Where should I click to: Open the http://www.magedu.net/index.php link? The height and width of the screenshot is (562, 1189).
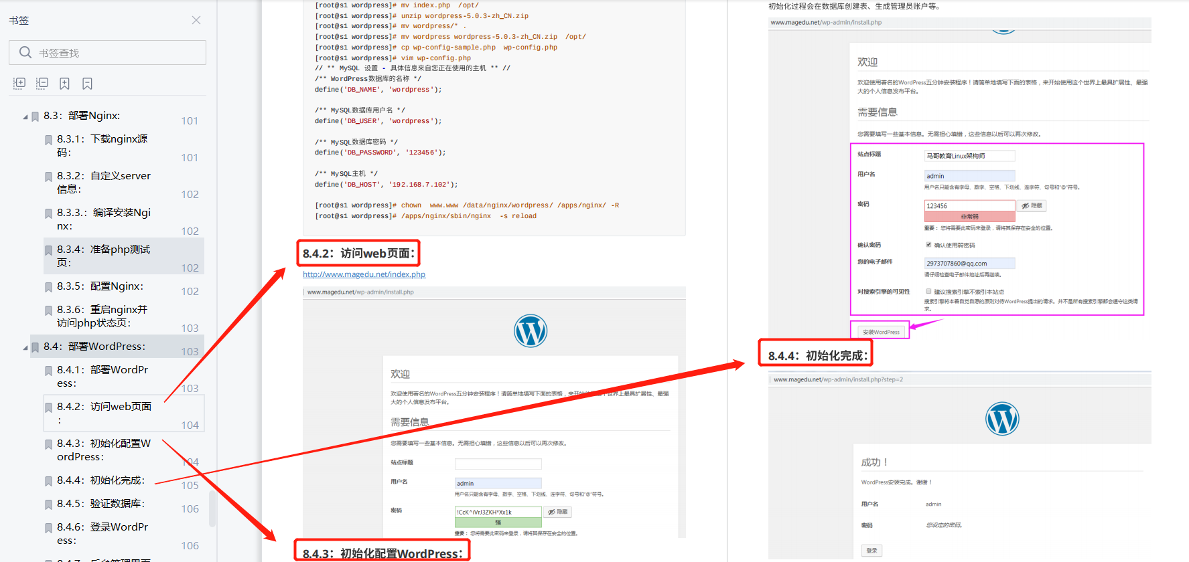pos(364,274)
